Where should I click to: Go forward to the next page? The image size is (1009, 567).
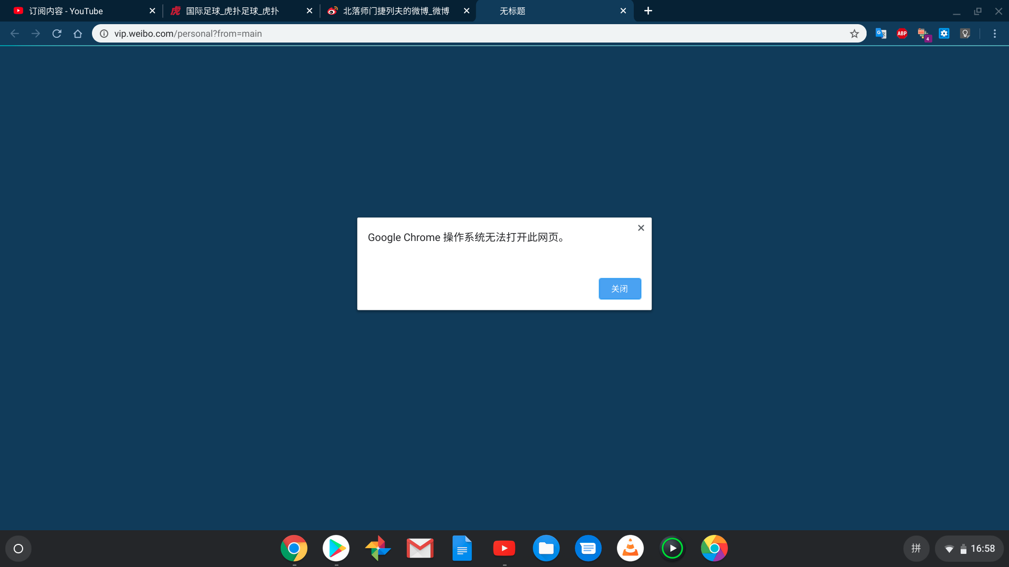point(36,34)
